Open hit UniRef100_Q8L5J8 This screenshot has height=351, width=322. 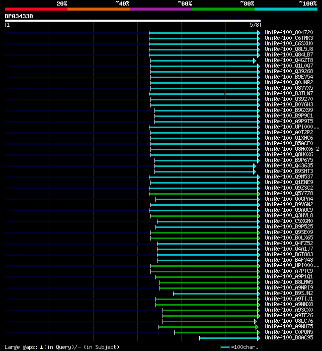[289, 49]
